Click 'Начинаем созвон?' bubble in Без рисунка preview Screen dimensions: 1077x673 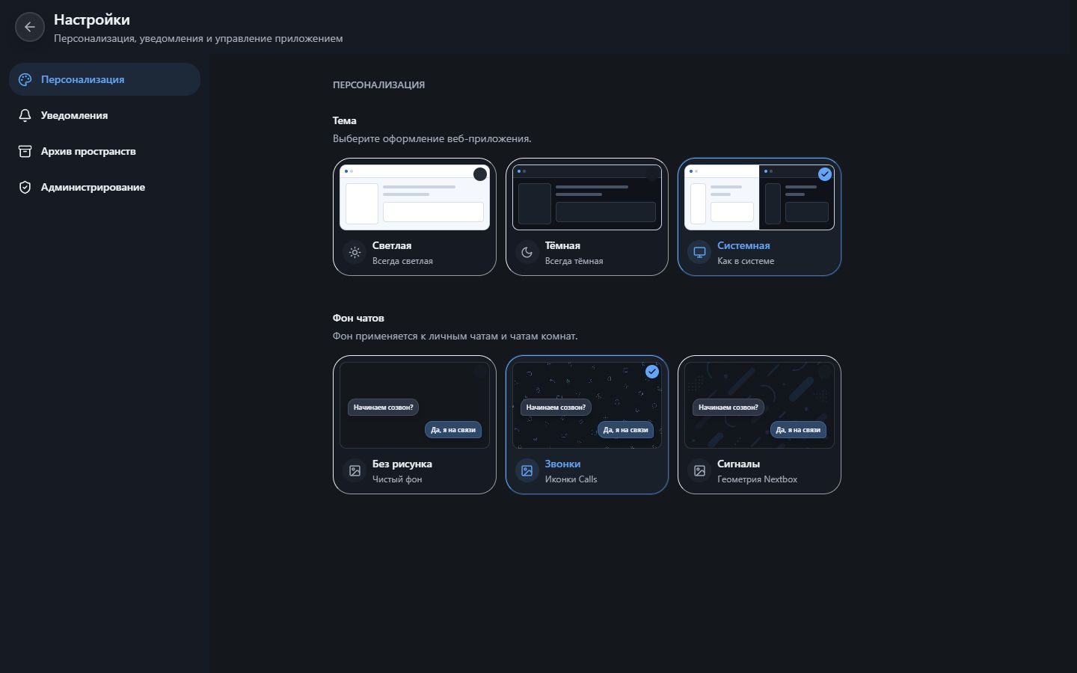pos(383,408)
